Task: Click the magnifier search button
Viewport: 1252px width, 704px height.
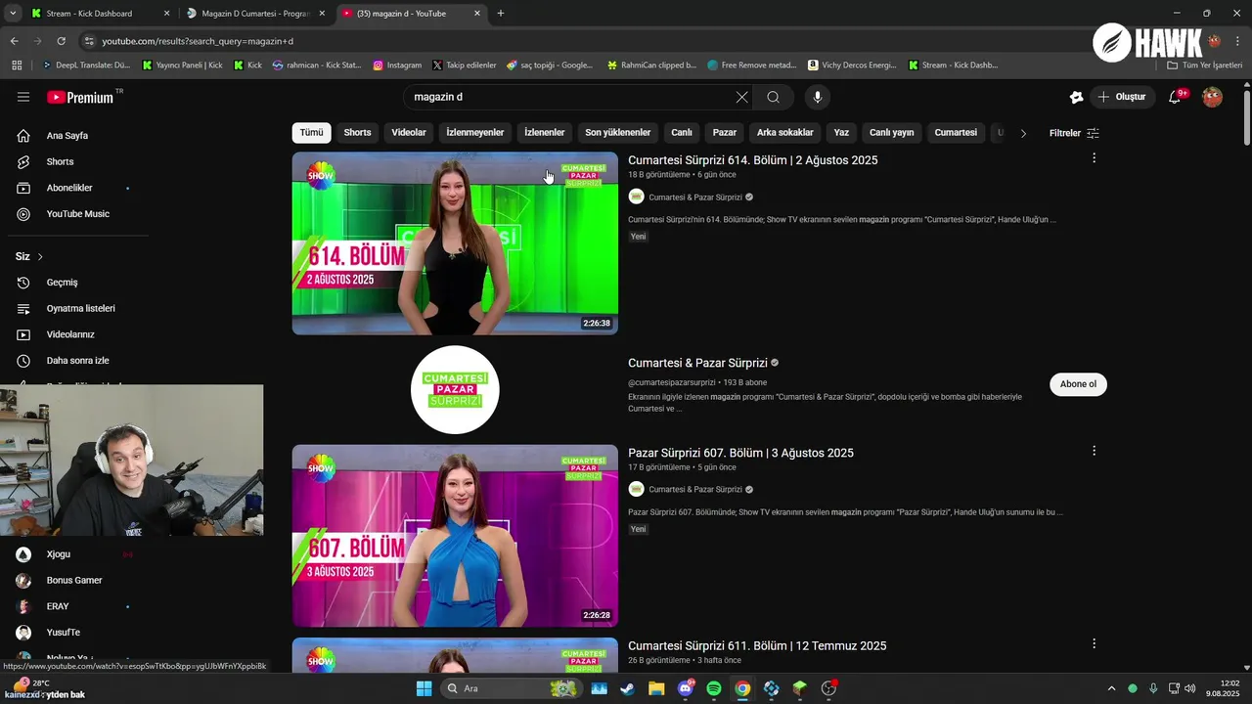Action: 774,97
